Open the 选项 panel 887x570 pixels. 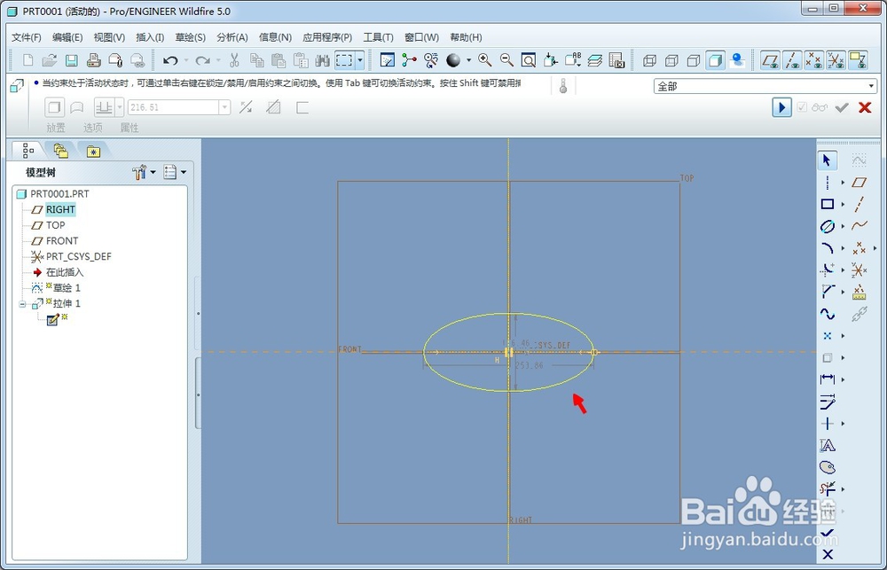(93, 128)
